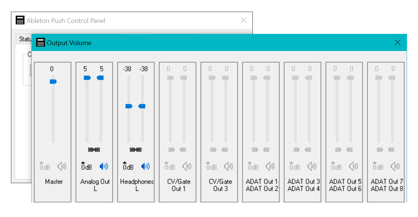The image size is (418, 217).
Task: Click the Master volume slider handle
Action: (x=53, y=82)
